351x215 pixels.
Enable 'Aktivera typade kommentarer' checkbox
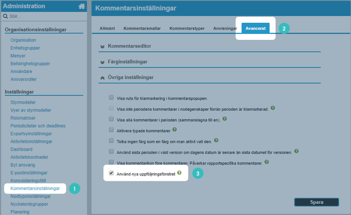point(111,130)
